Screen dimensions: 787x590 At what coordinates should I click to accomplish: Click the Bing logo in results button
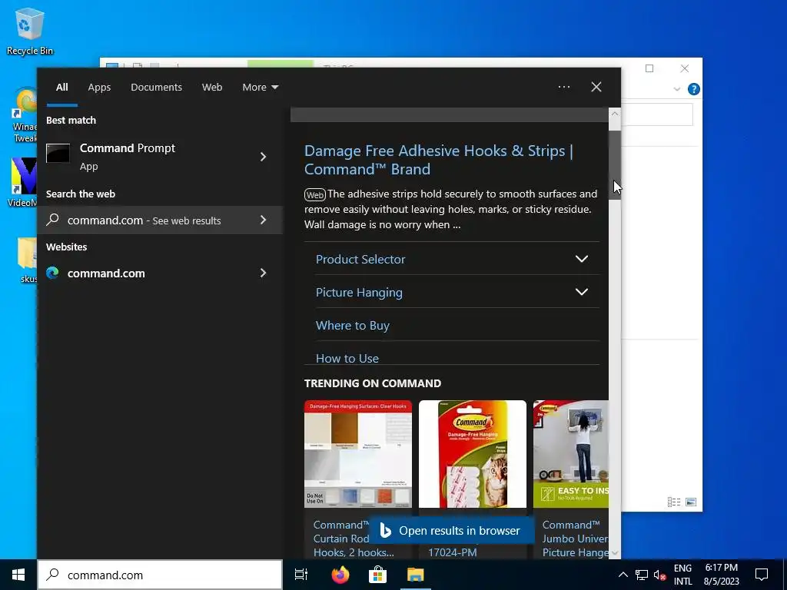pyautogui.click(x=385, y=530)
